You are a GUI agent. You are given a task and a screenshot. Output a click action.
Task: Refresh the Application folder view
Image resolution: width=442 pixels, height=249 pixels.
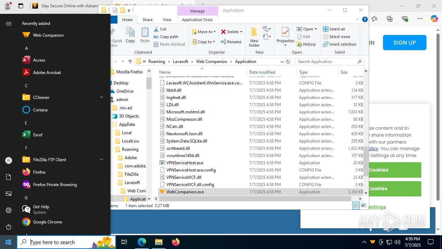(288, 62)
